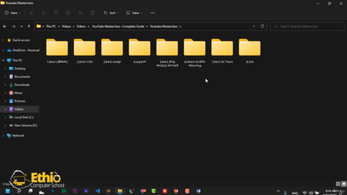Image resolution: width=347 pixels, height=195 pixels.
Task: Switch to large icons view icon
Action: [x=344, y=184]
